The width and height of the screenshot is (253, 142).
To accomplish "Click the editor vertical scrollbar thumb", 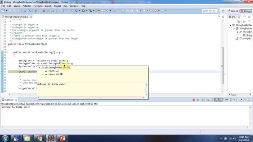I will pyautogui.click(x=222, y=66).
